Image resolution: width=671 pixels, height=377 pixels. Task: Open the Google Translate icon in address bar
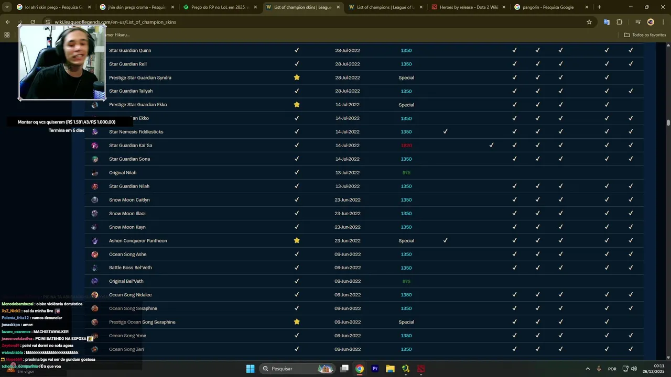pyautogui.click(x=607, y=22)
